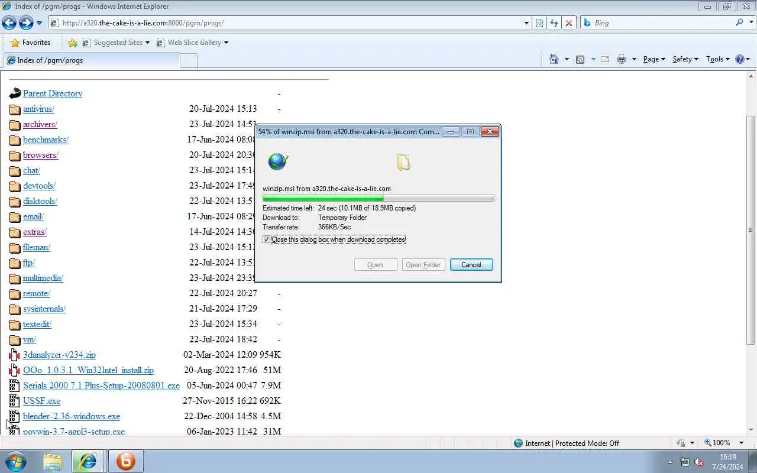
Task: Open the sysinternals/ folder link
Action: 44,309
